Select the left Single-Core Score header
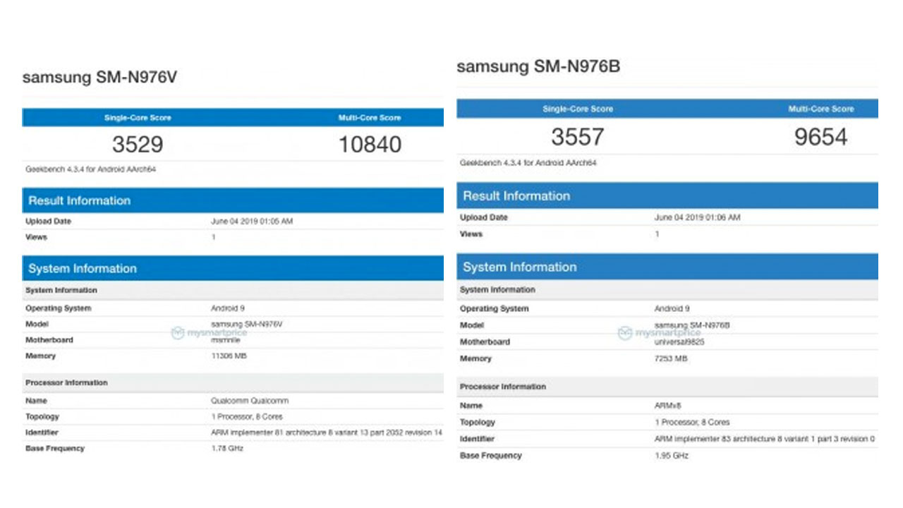This screenshot has width=903, height=508. coord(138,118)
